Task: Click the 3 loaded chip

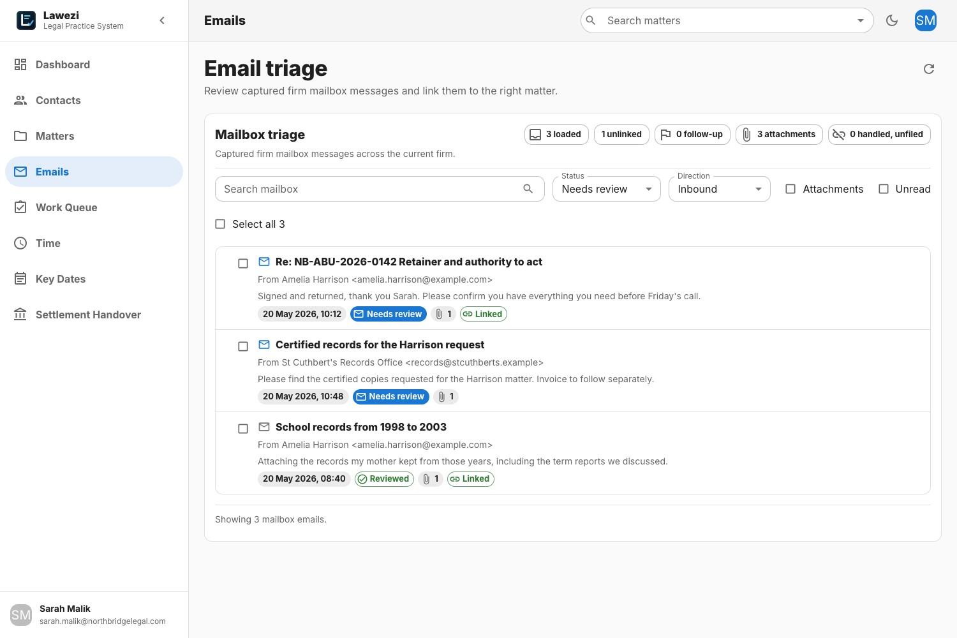Action: coord(556,135)
